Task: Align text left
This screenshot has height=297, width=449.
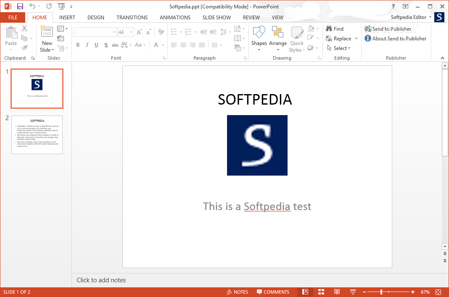Action: 174,45
